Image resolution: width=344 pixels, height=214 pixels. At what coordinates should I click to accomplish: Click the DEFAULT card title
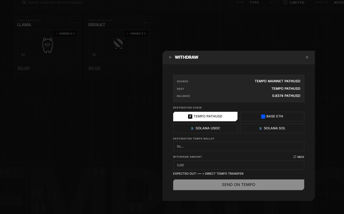point(97,25)
